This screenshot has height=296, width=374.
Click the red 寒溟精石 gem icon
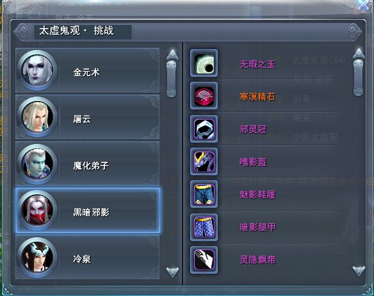pyautogui.click(x=204, y=96)
